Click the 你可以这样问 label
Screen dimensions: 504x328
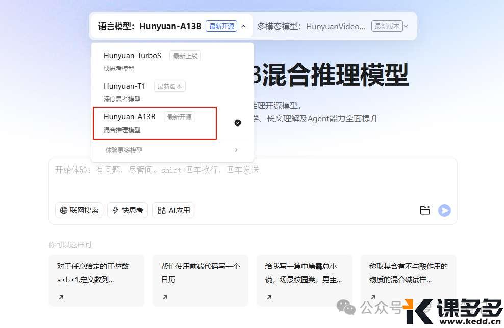(70, 245)
